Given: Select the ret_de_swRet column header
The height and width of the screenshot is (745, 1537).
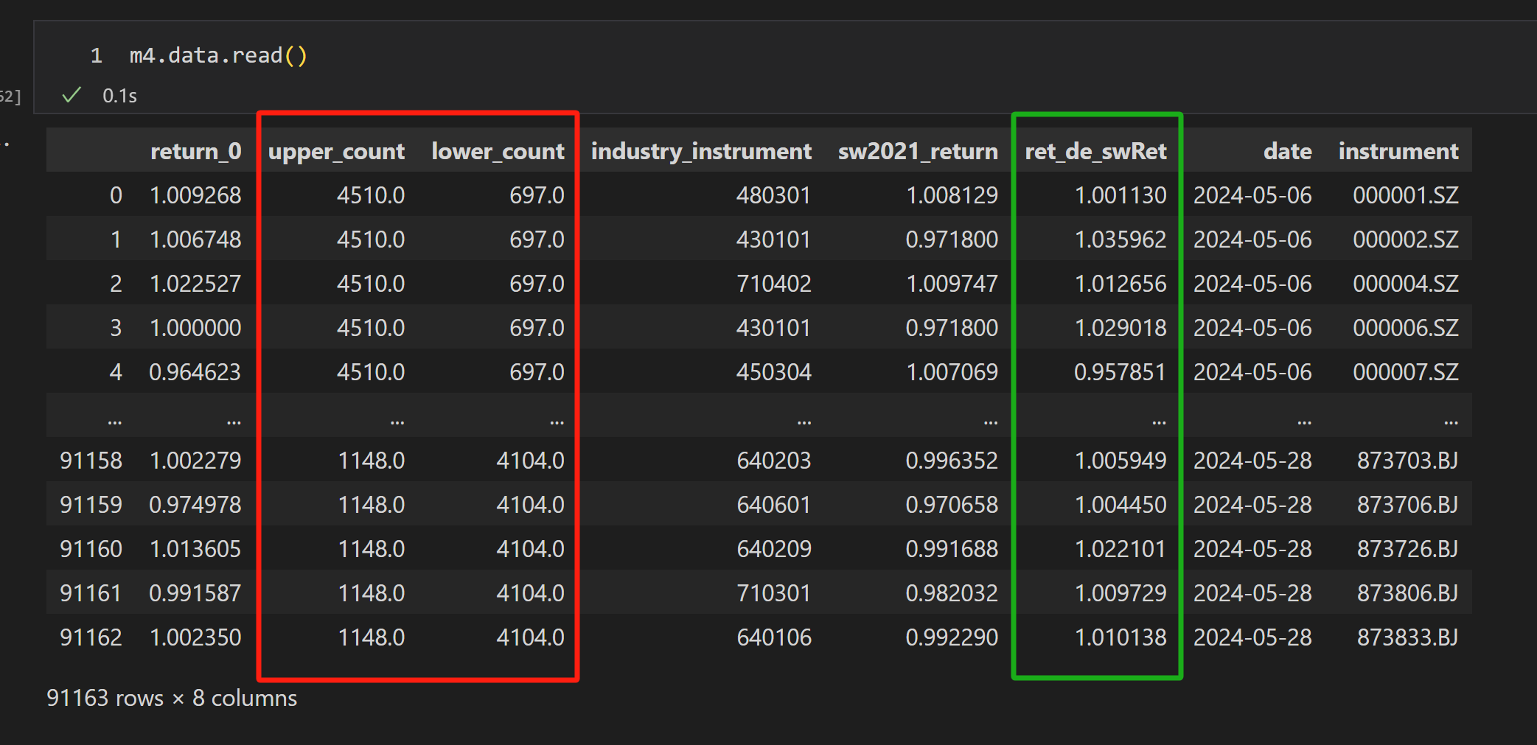Looking at the screenshot, I should click(x=1095, y=151).
